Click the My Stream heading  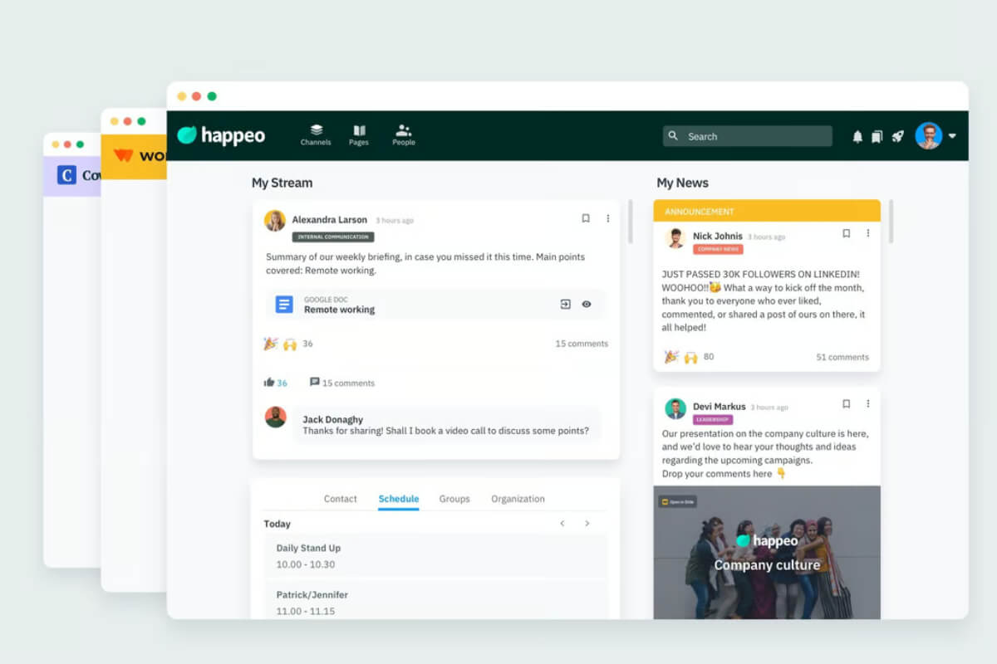[x=282, y=183]
